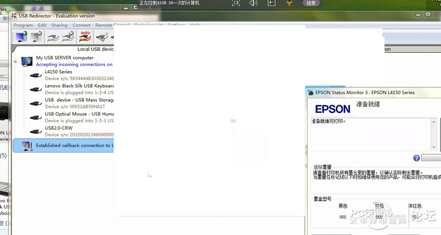Select the USB2.0-CRW device
This screenshot has height=235, width=441.
pos(59,128)
